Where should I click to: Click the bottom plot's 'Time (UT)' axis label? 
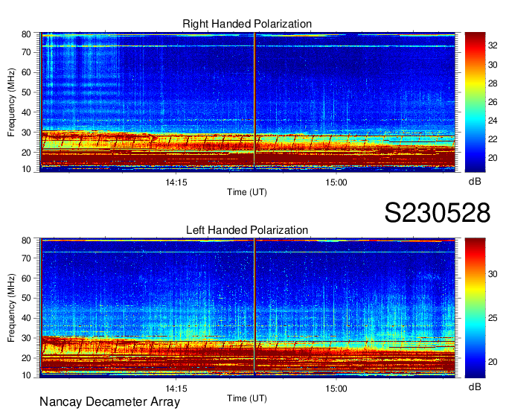tap(247, 398)
